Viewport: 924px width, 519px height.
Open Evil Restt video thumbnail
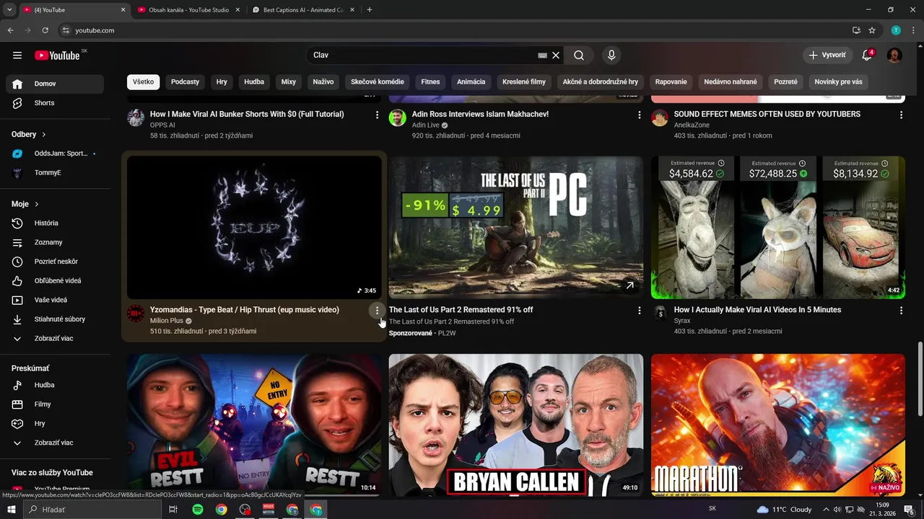click(x=254, y=425)
